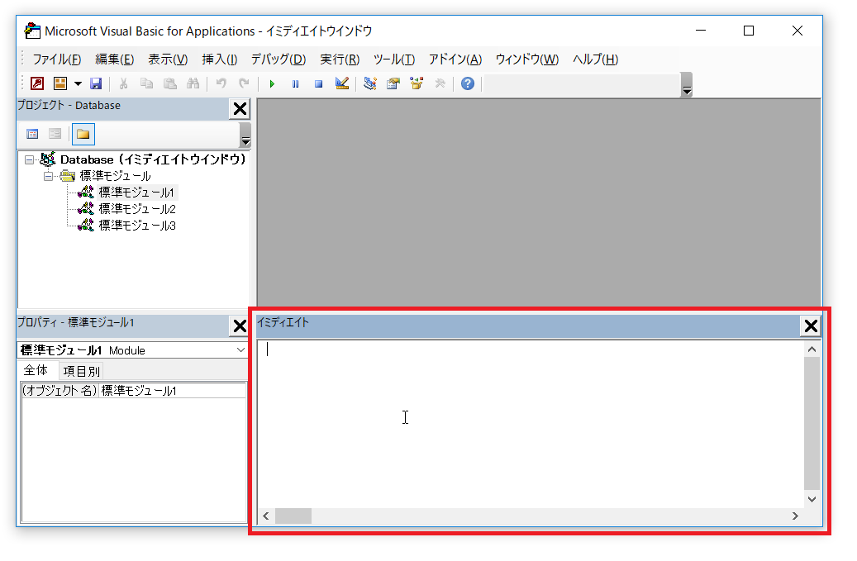Collapse the Database project tree node
Viewport: 857px width, 561px height.
(x=30, y=160)
